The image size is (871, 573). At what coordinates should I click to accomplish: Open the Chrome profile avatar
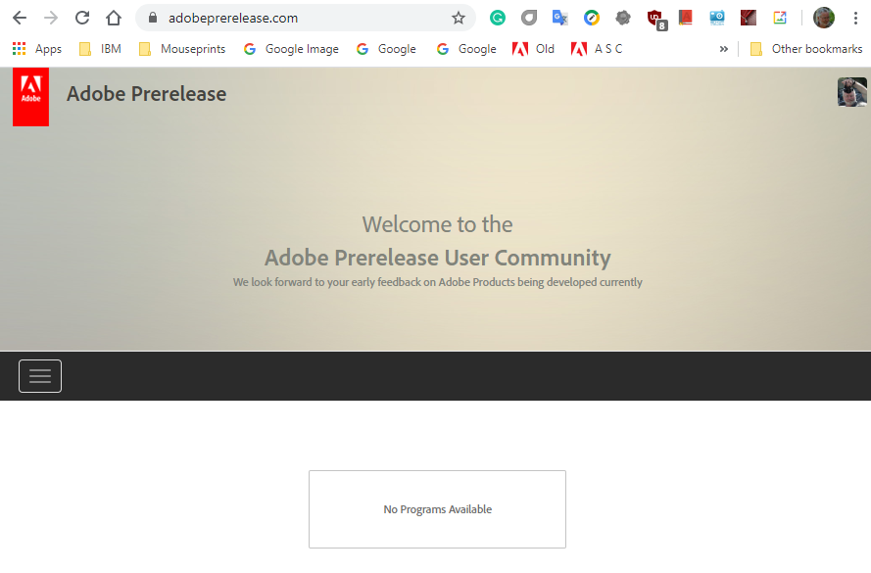pos(824,18)
